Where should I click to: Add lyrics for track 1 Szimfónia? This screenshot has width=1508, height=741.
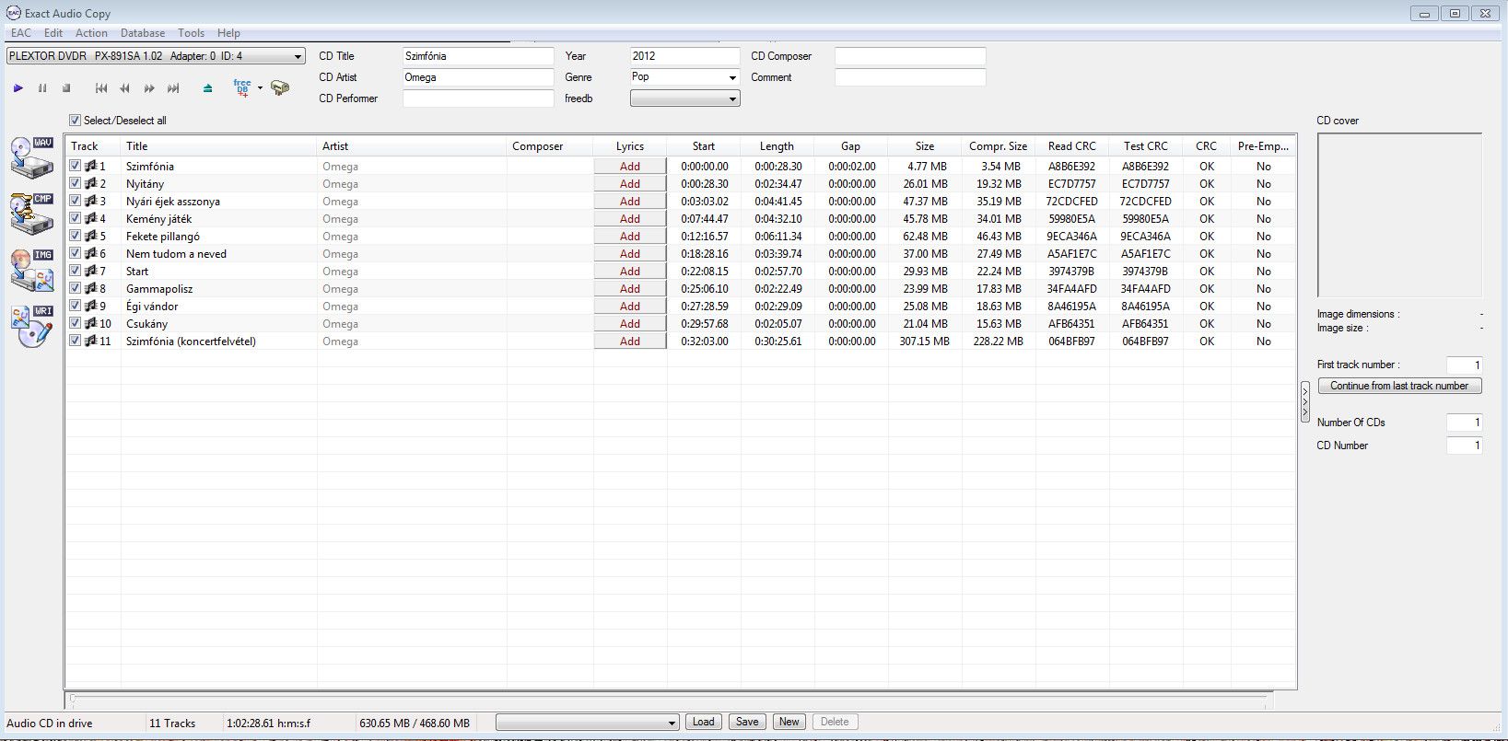coord(630,167)
